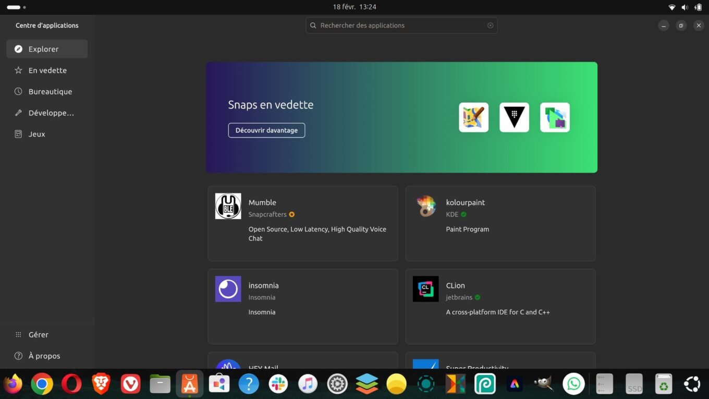This screenshot has height=399, width=709.
Task: Click 'Paint Program' description text
Action: click(468, 229)
